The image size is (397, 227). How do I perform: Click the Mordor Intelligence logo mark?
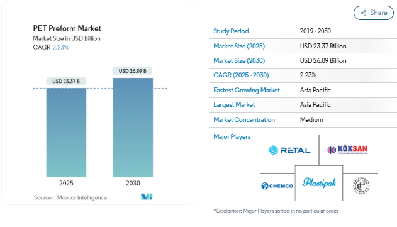[147, 197]
